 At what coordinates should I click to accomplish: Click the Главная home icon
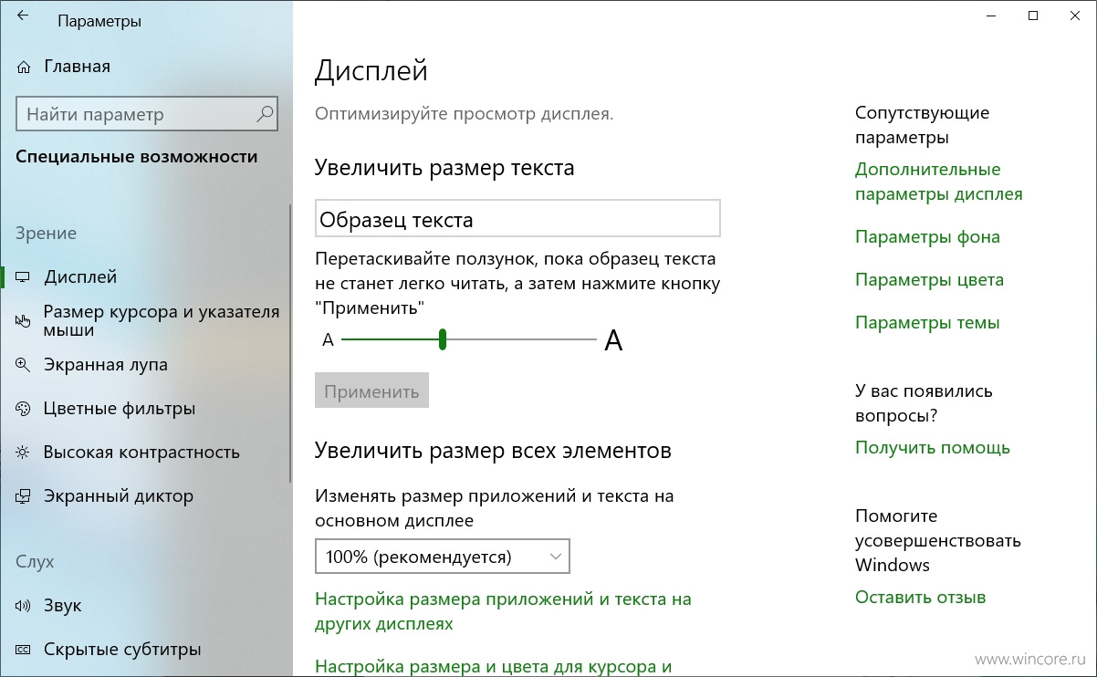[x=25, y=67]
